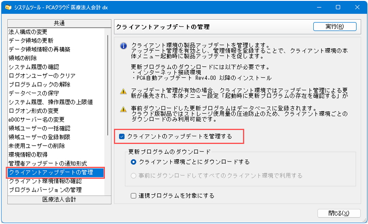The height and width of the screenshot is (224, 368).
Task: Click the 閉じる(X) button
Action: tap(339, 213)
